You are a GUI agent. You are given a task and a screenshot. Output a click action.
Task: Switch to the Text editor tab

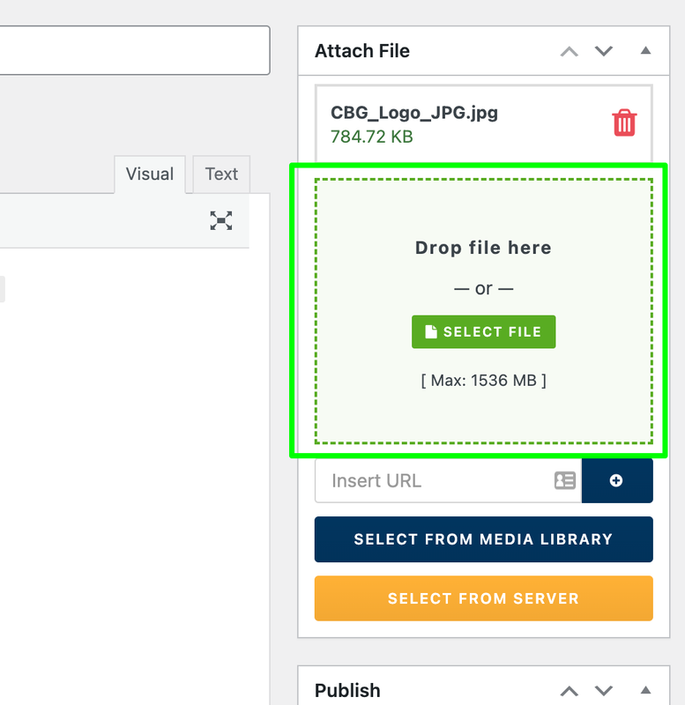point(221,174)
